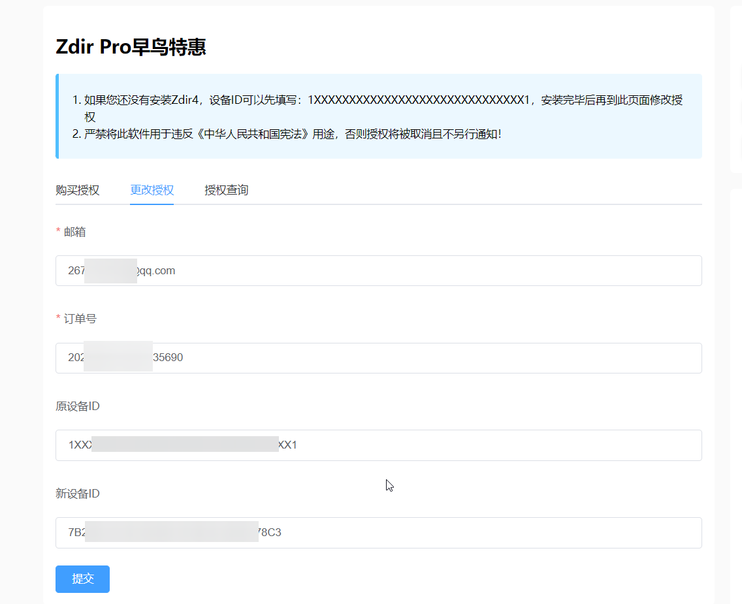The height and width of the screenshot is (604, 742).
Task: Click the 订单号 field label
Action: tap(80, 319)
